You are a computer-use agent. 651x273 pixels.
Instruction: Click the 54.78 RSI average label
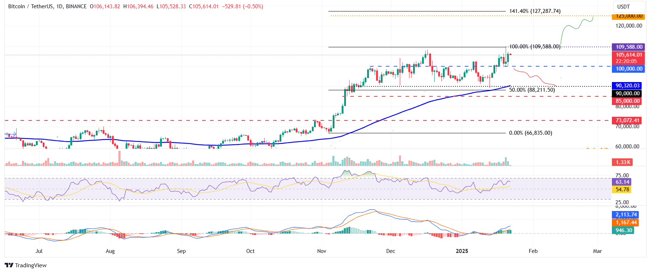[x=622, y=190]
